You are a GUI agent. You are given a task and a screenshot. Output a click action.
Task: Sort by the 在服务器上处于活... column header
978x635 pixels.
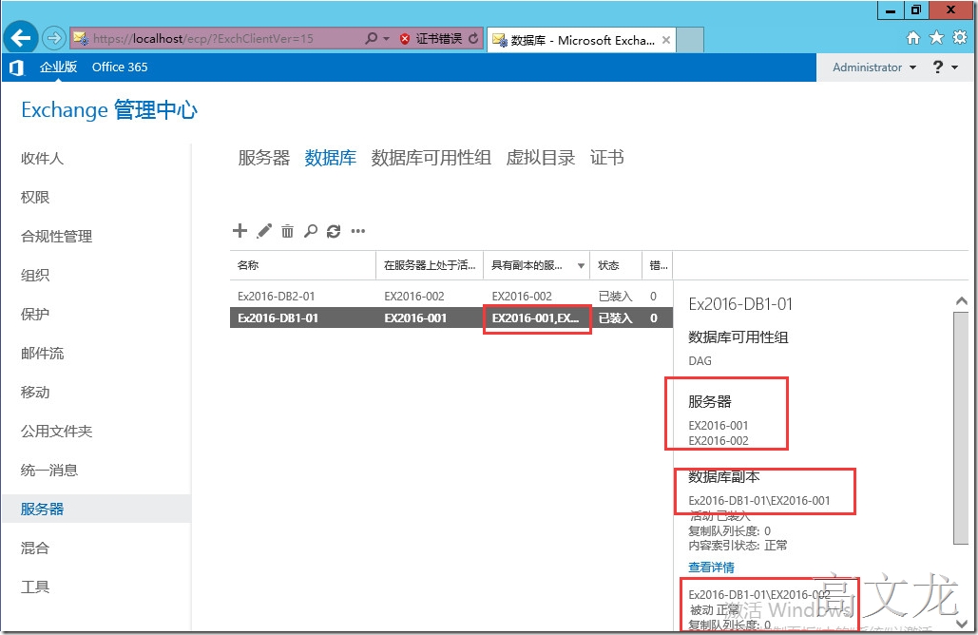pos(430,265)
